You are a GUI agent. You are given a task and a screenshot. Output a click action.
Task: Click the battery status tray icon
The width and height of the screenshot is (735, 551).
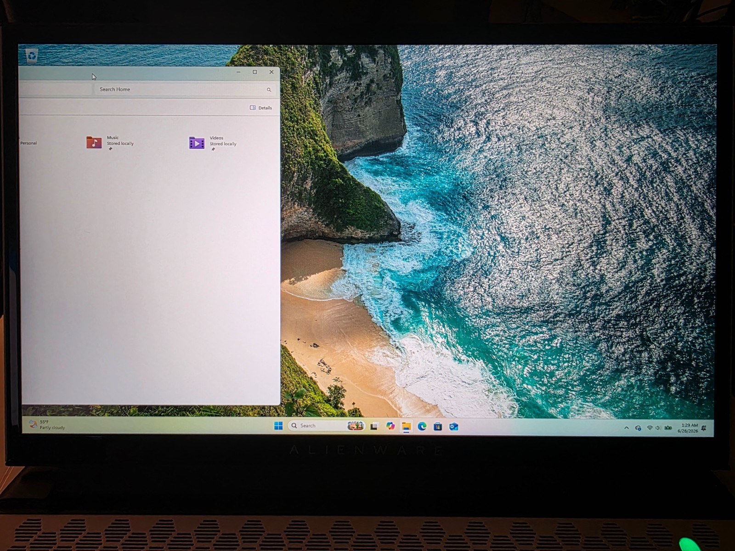[x=668, y=428]
